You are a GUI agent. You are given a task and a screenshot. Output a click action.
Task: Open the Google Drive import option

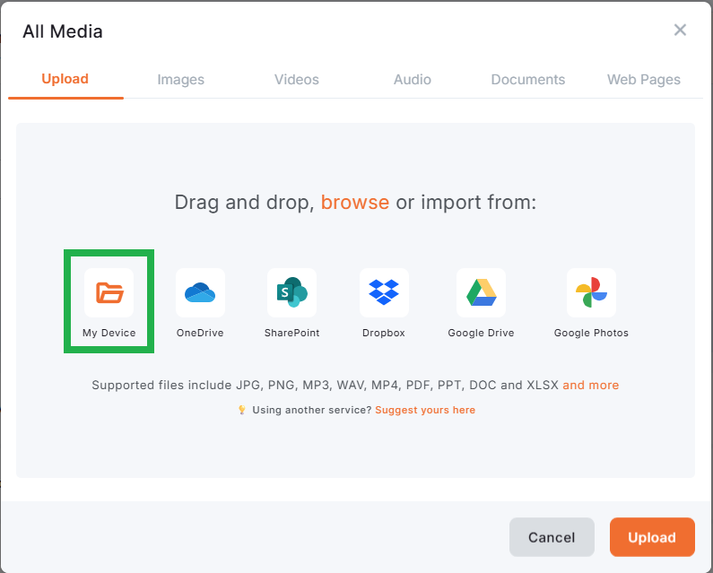[x=481, y=292]
